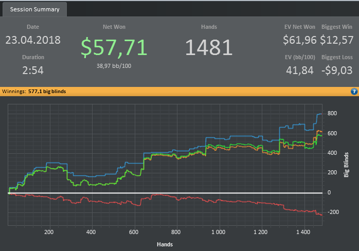Click the duration value 2:54
Image resolution: width=359 pixels, height=251 pixels.
(x=33, y=70)
